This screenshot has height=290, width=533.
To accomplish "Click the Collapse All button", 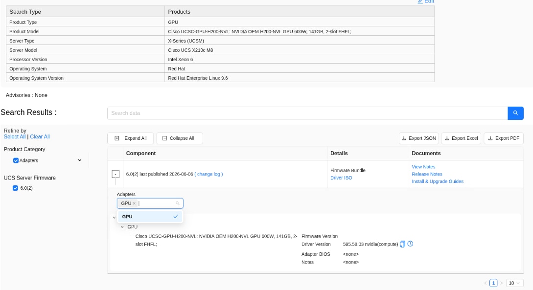I will 180,138.
